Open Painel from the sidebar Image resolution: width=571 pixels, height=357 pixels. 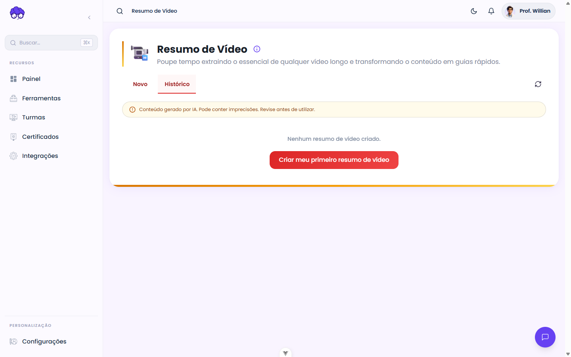pyautogui.click(x=51, y=79)
